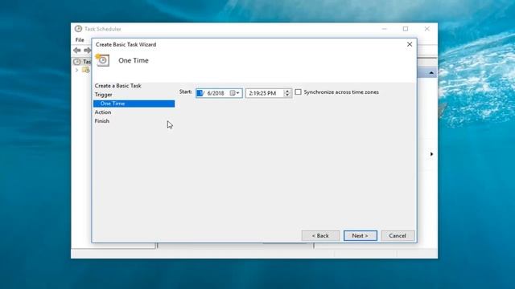
Task: Select Create a Basic Task step
Action: (x=118, y=86)
